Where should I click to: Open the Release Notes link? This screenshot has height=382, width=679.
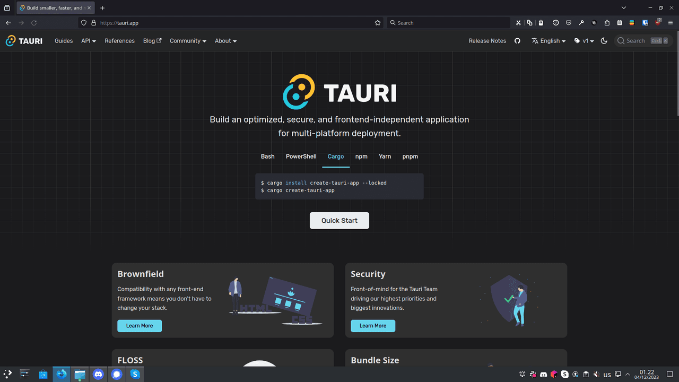click(x=488, y=41)
